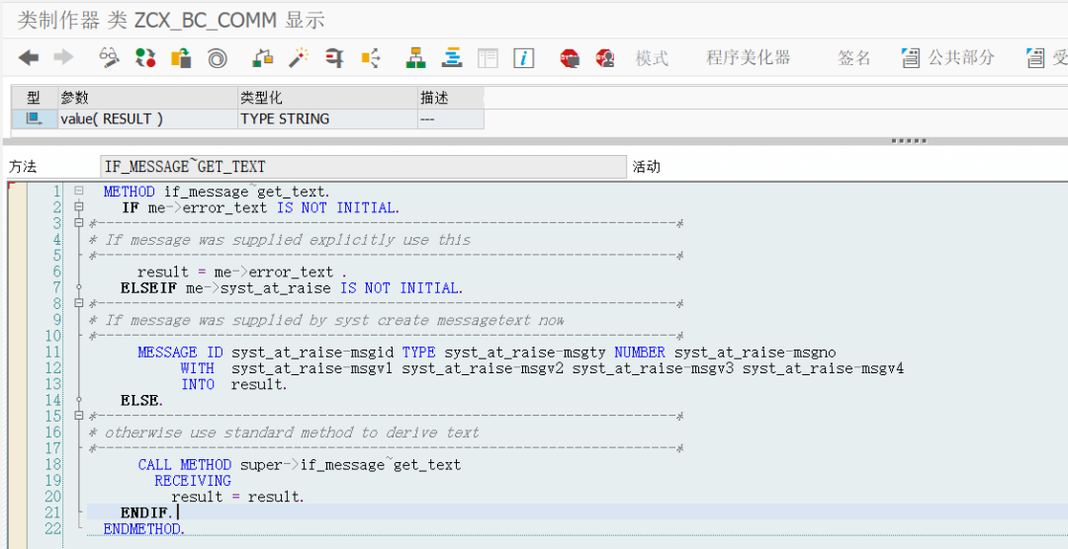Run the syntax Check icon
Image resolution: width=1068 pixels, height=549 pixels.
[263, 58]
